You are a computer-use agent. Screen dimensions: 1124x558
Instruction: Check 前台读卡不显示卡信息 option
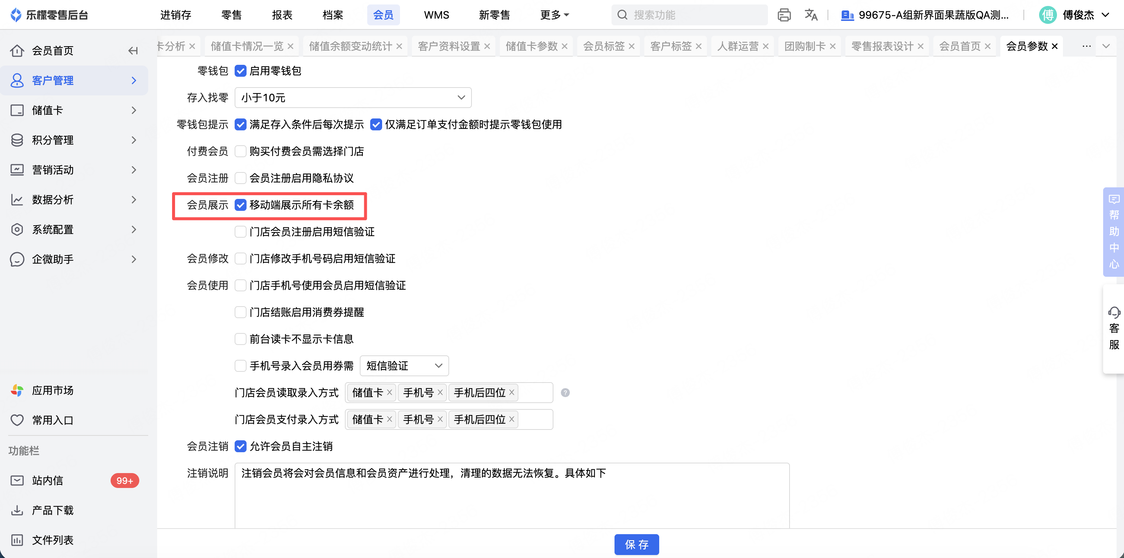click(x=241, y=339)
